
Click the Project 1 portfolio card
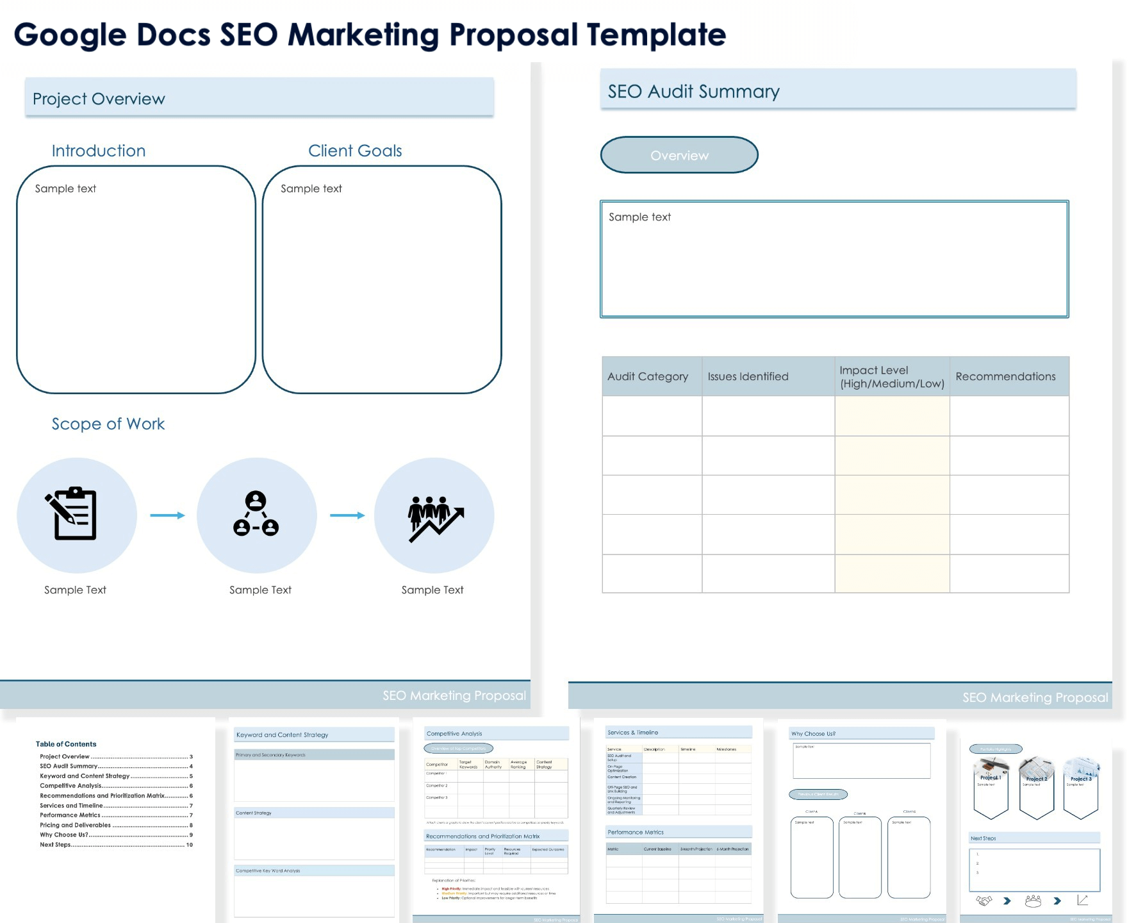[x=991, y=788]
